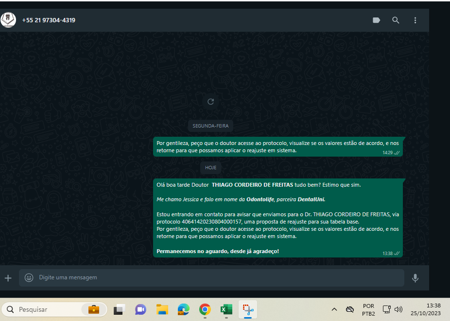Focus the "Digite uma mensagem" field

[211, 278]
